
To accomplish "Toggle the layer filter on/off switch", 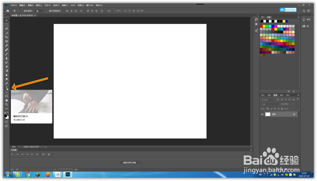I will point(298,99).
